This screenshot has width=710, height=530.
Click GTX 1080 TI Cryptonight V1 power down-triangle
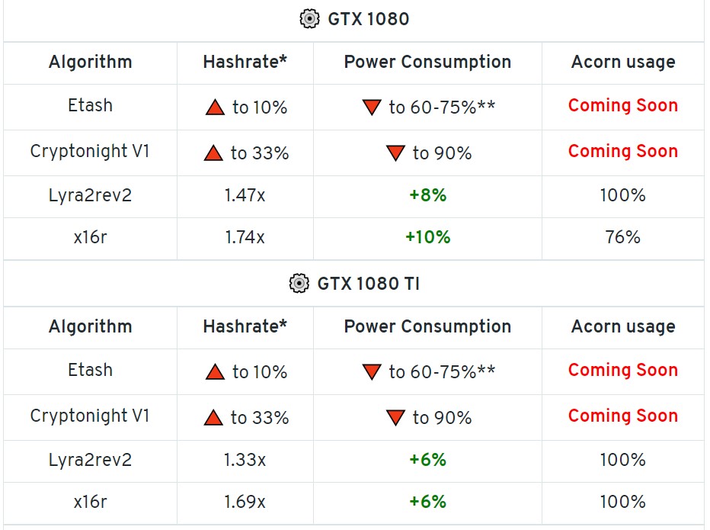[x=395, y=418]
